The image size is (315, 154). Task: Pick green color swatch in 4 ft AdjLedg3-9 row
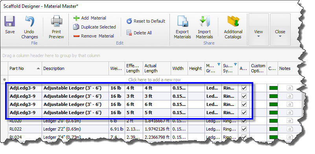pos(273,88)
